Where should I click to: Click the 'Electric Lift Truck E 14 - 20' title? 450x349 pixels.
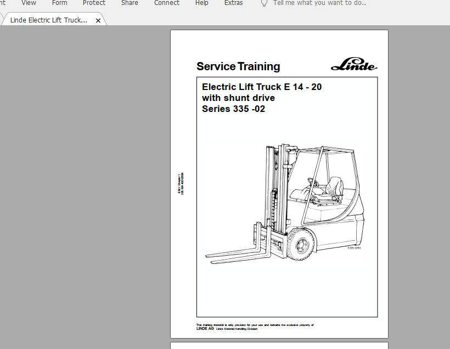262,87
